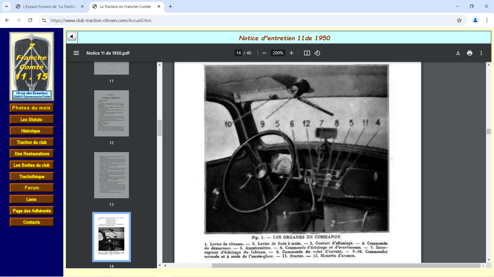Open the Forum link in sidebar
This screenshot has width=494, height=277.
(x=32, y=188)
